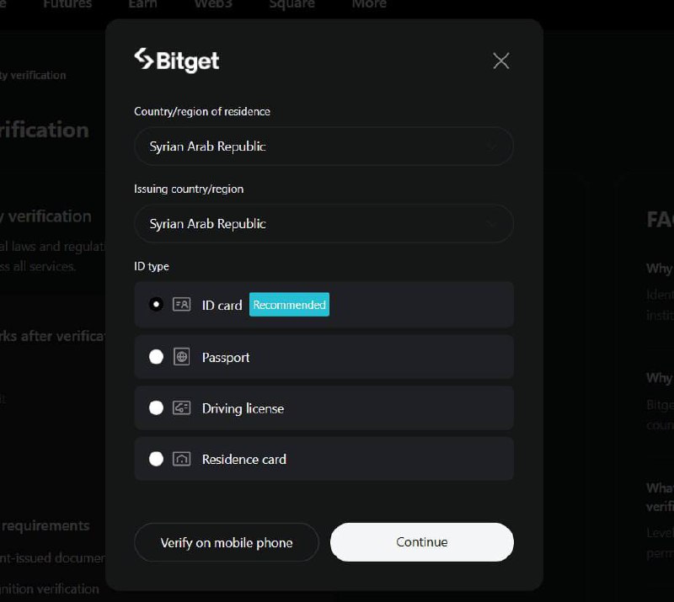Expand residence country chevron arrow

492,147
